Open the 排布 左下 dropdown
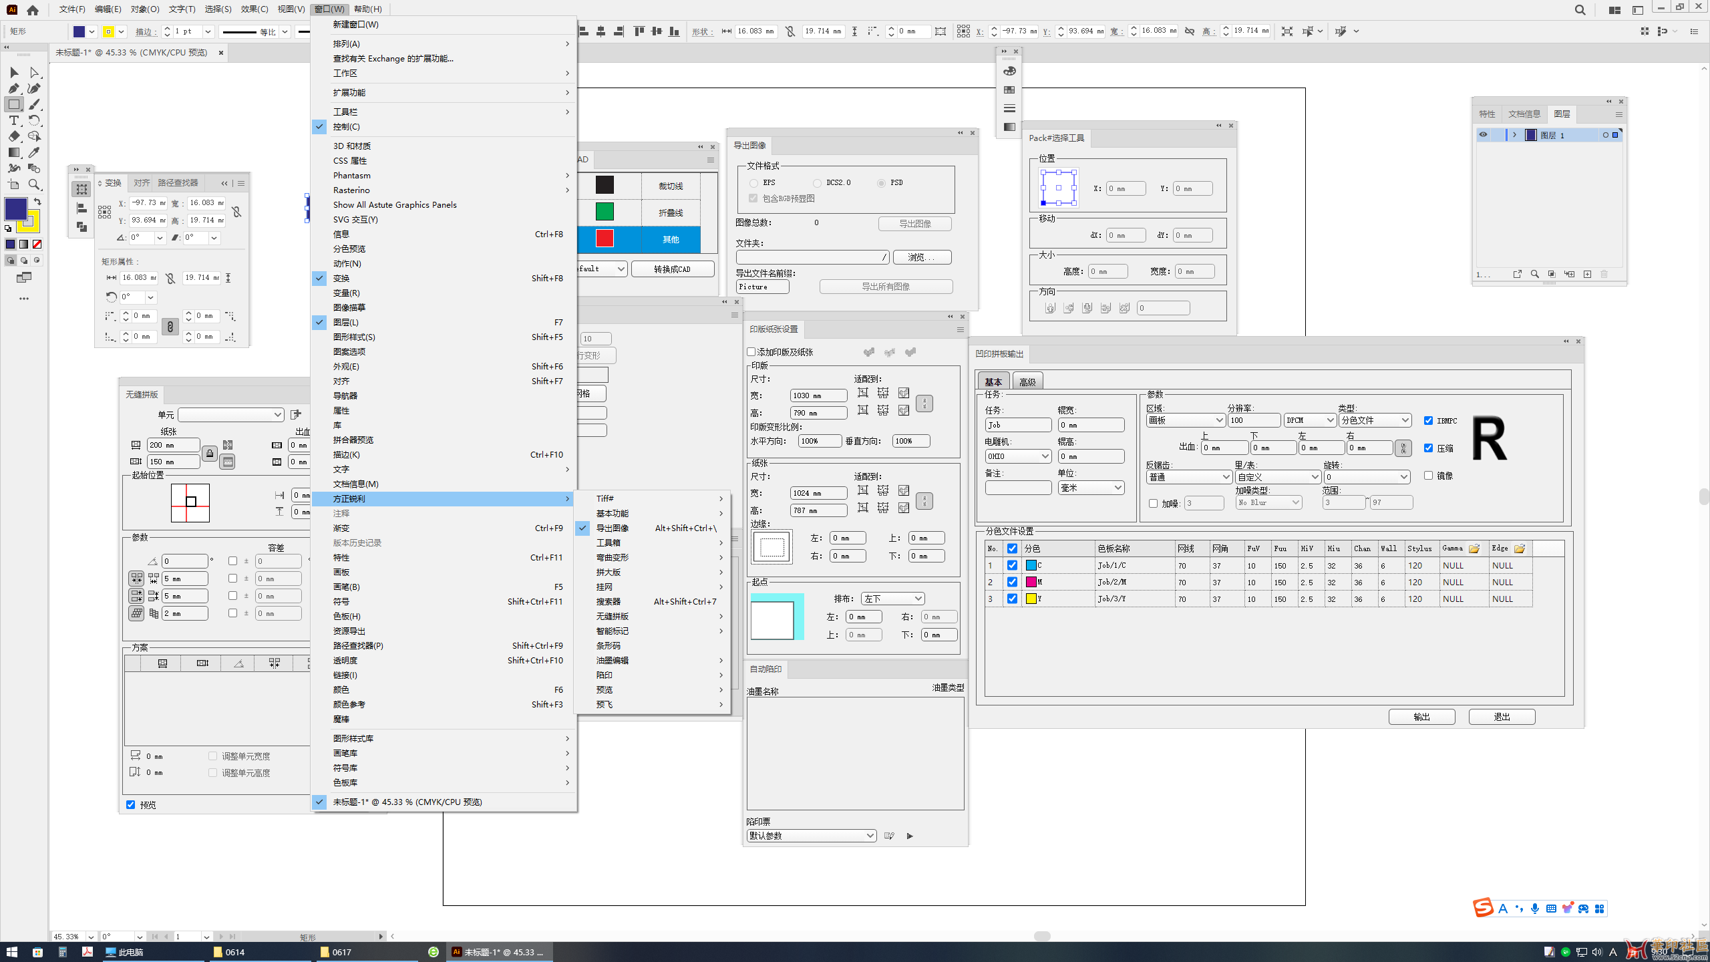The height and width of the screenshot is (962, 1710). [893, 599]
